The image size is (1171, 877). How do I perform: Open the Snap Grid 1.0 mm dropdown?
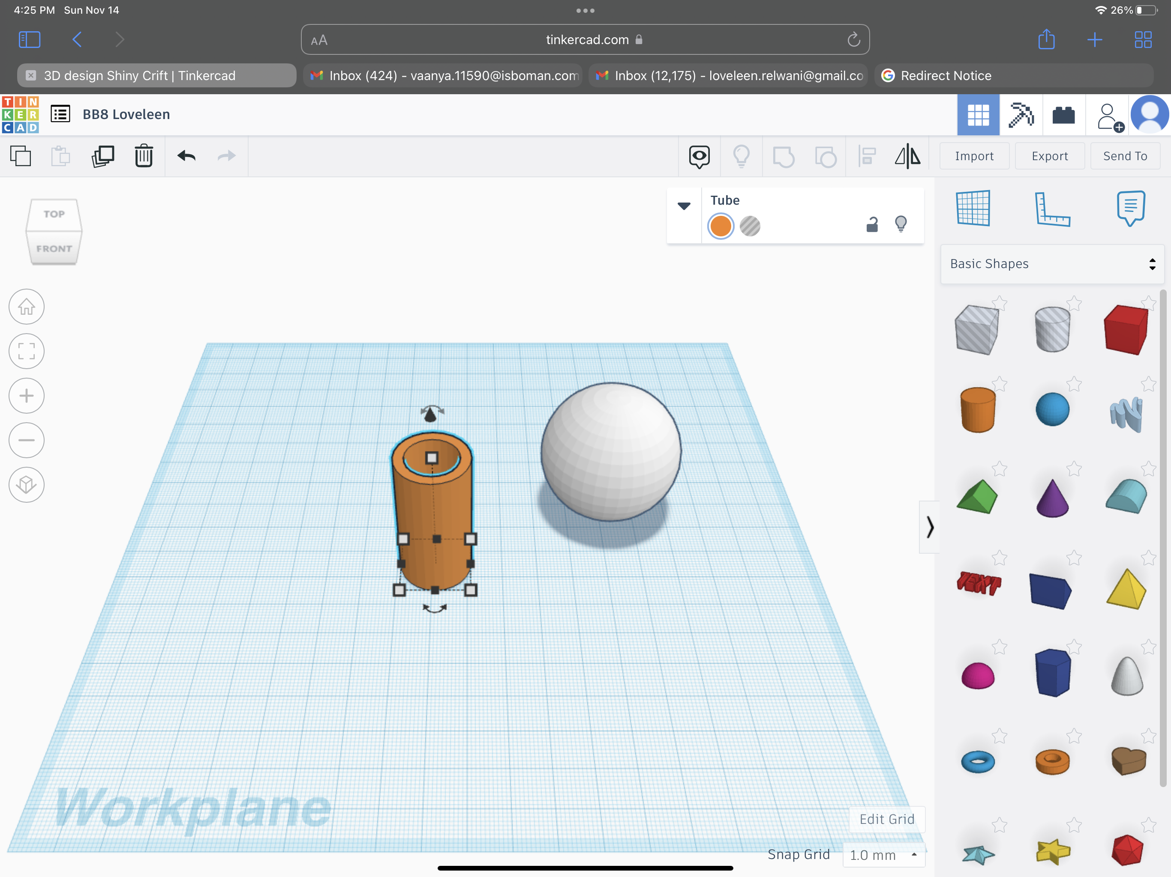(x=883, y=855)
